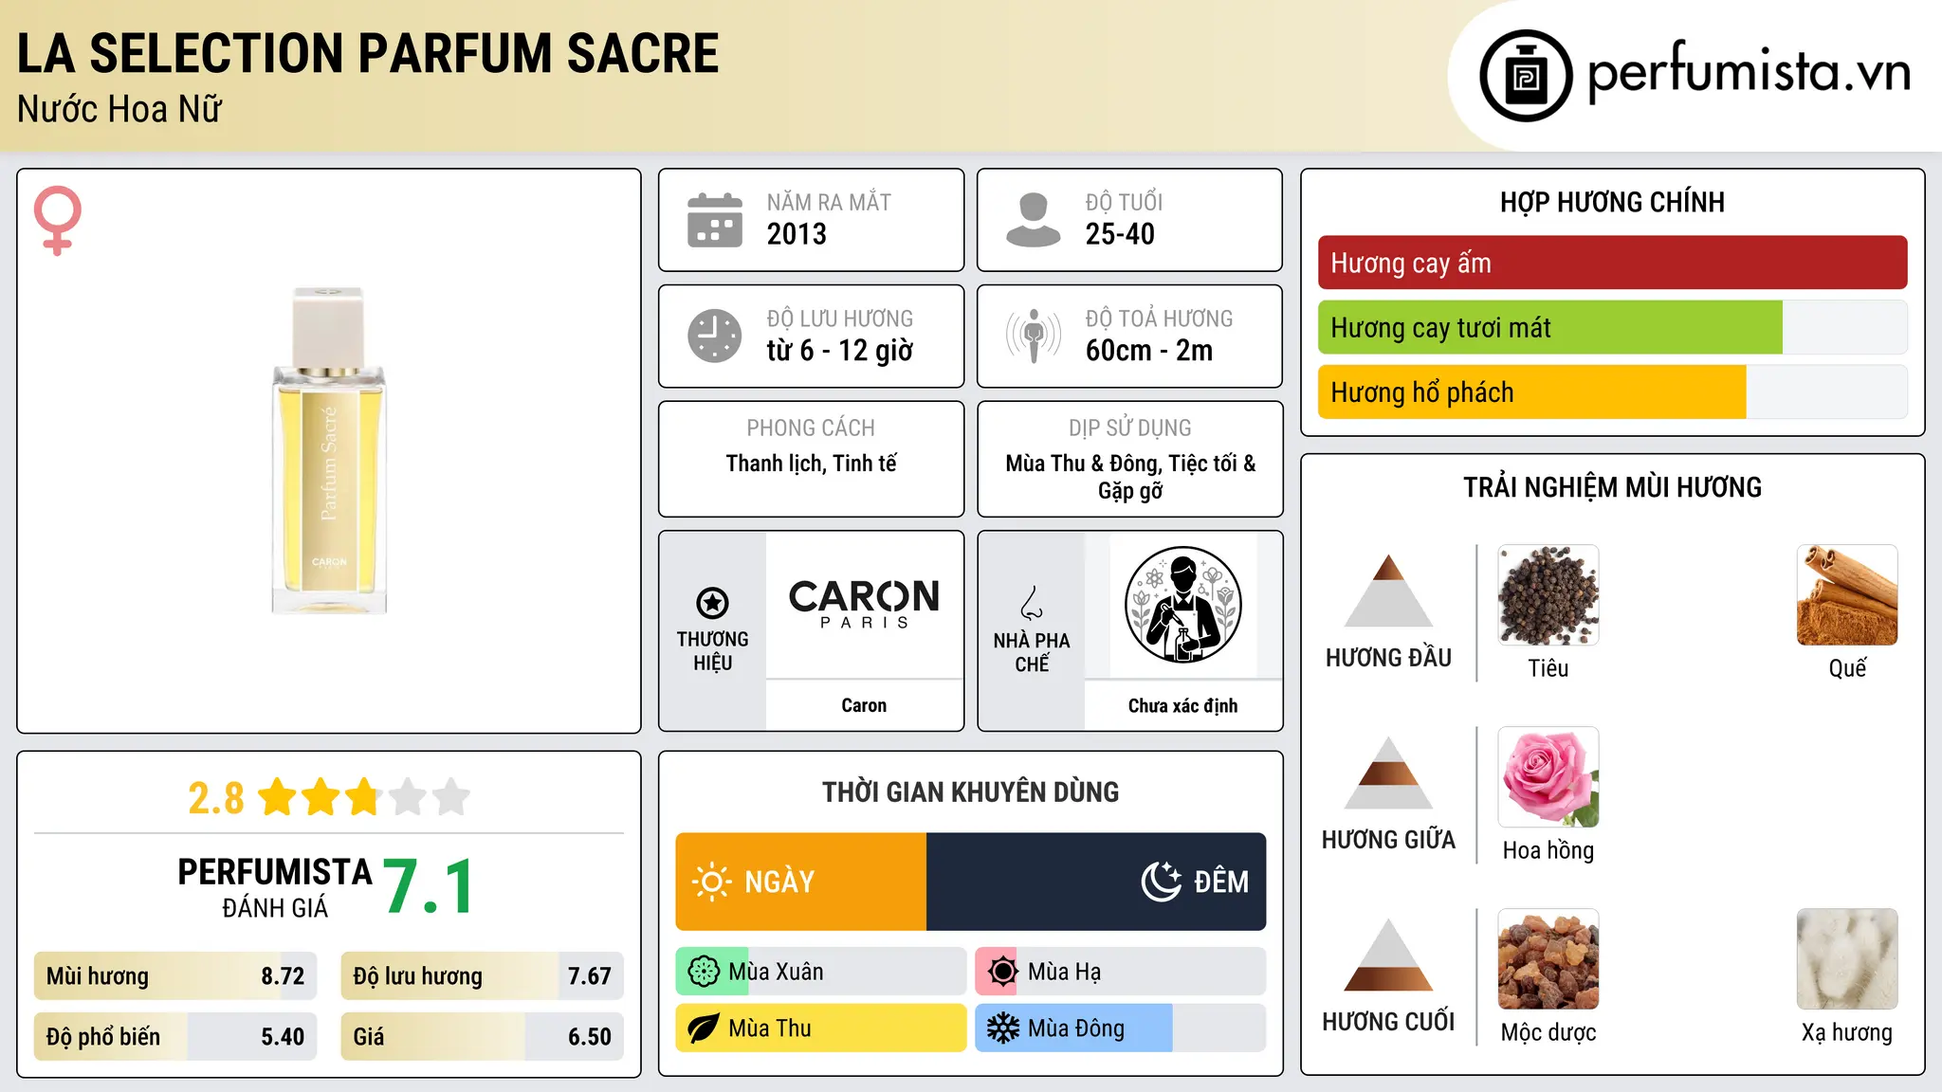1942x1092 pixels.
Task: Click the 60cm - 2m sillage value
Action: pos(1149,351)
